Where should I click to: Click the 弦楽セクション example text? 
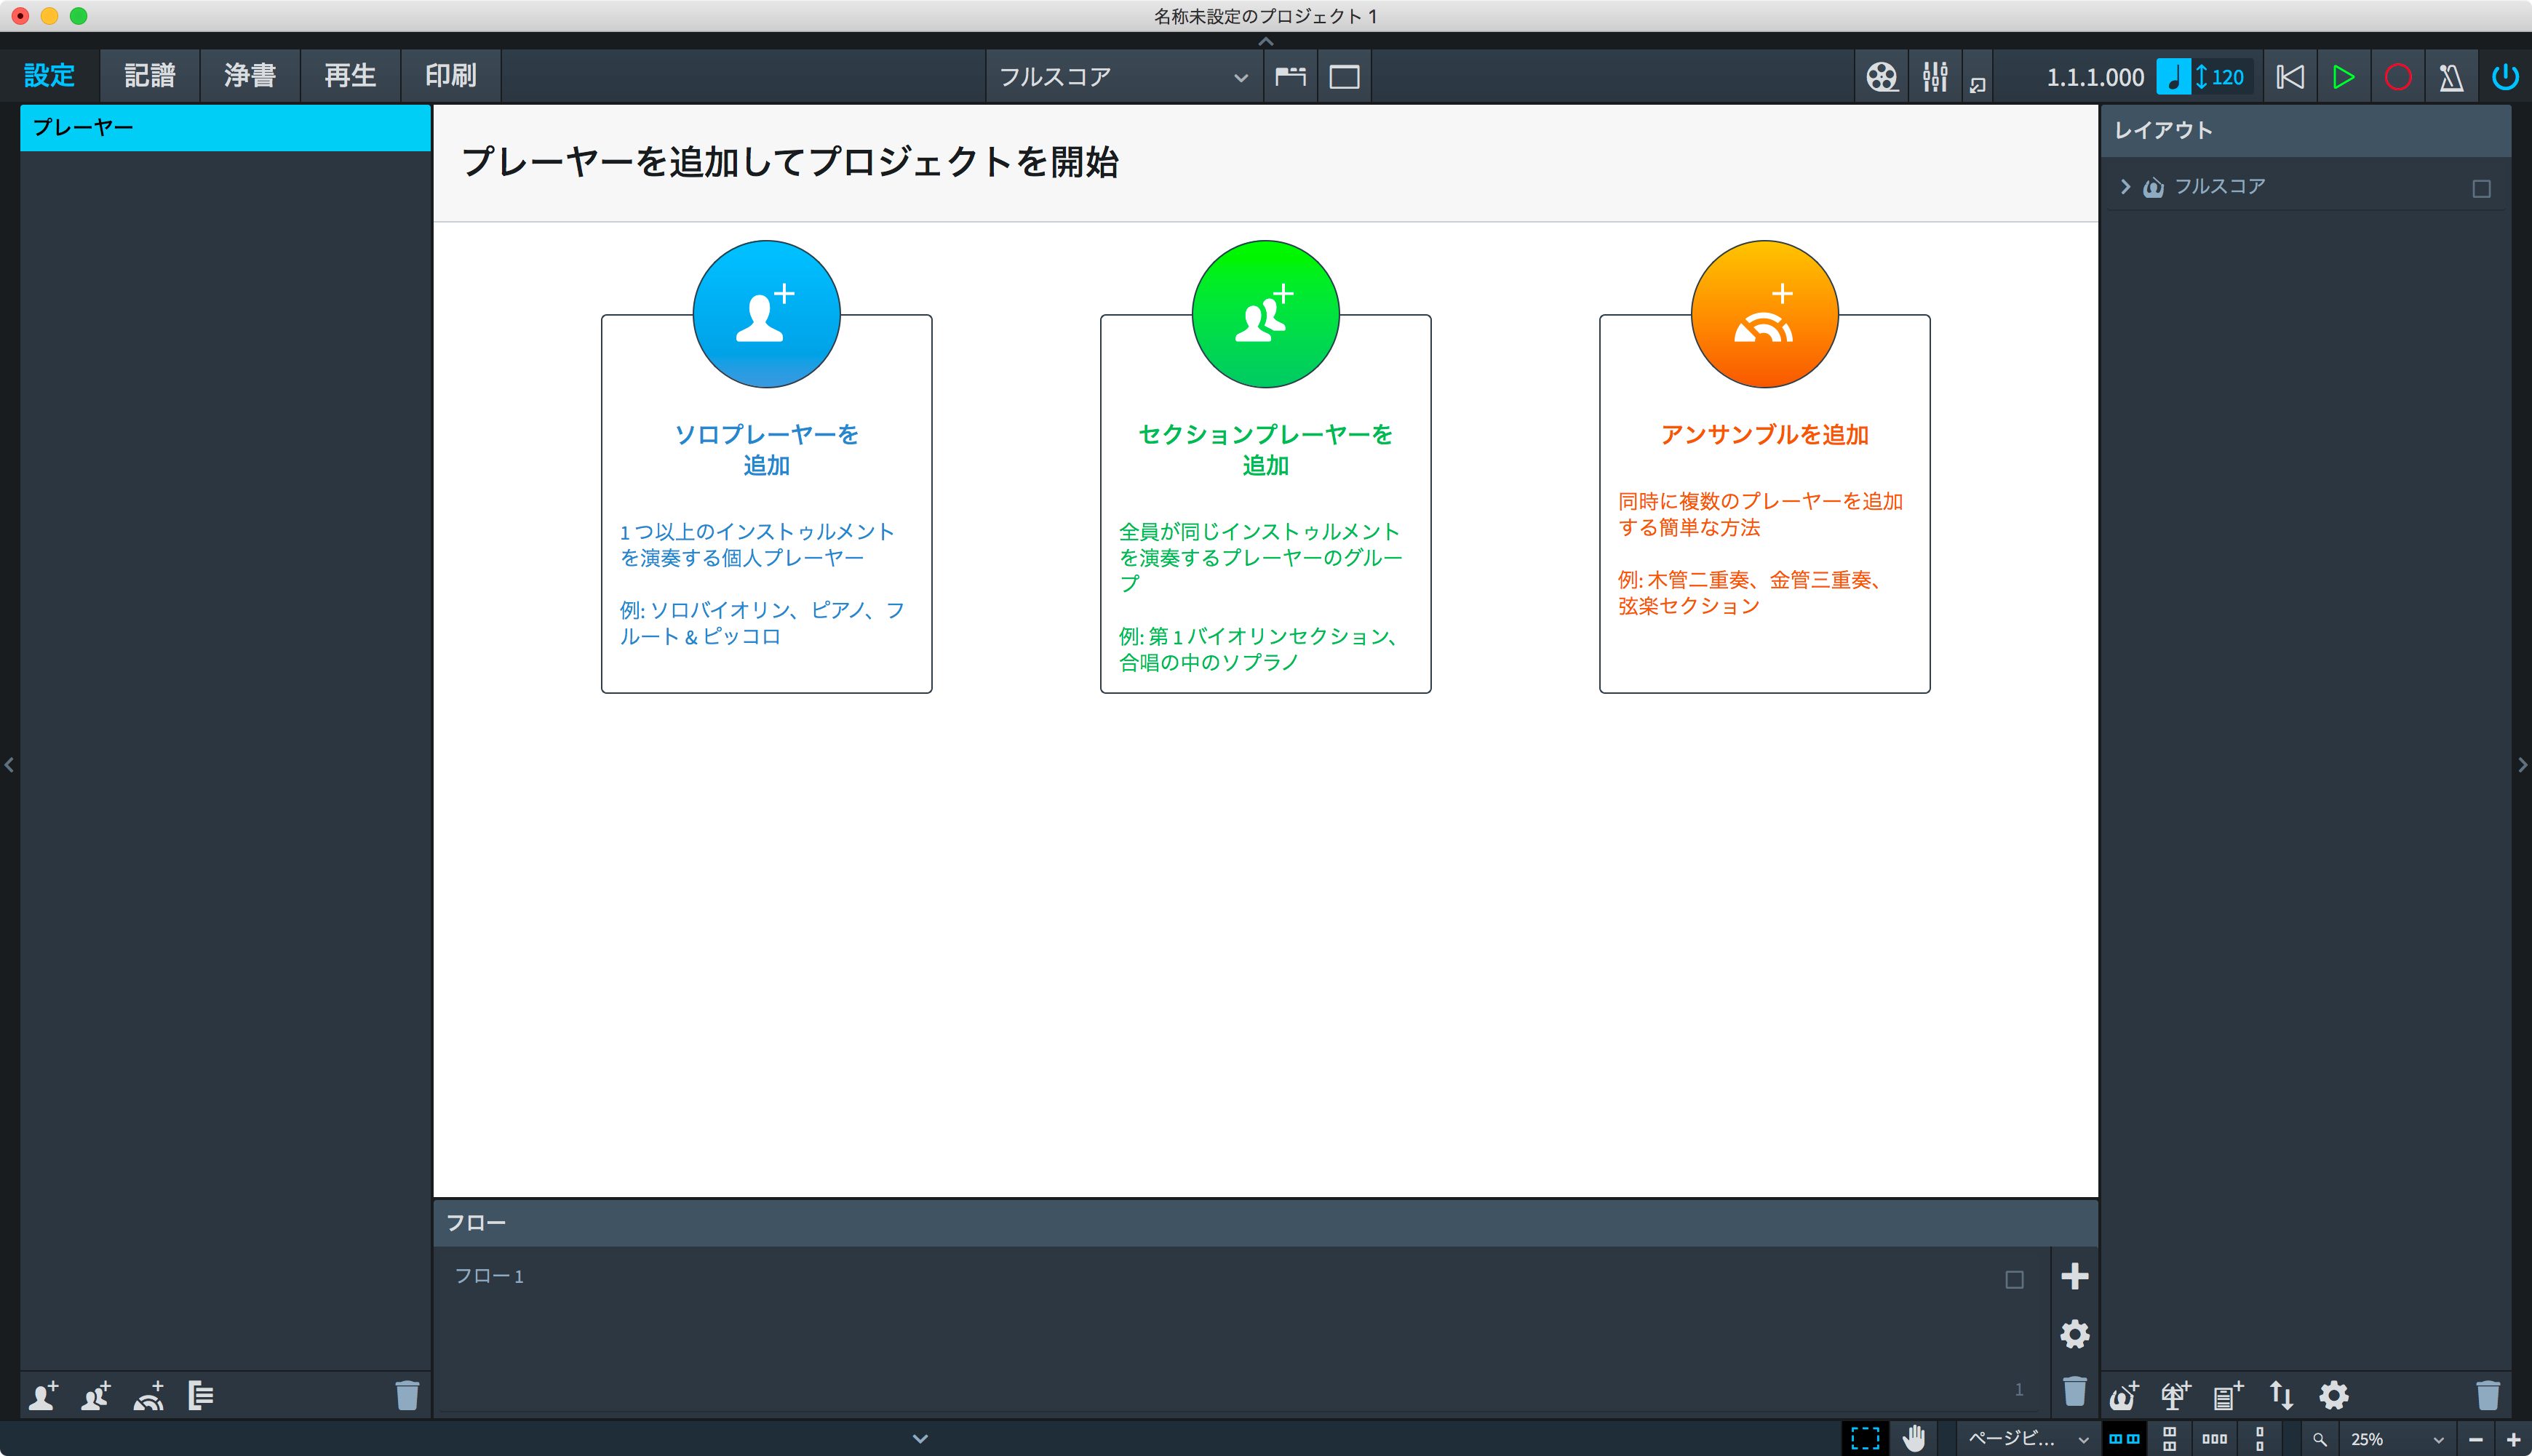1689,606
